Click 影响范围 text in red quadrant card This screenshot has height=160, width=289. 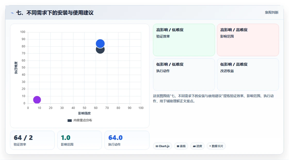227,36
